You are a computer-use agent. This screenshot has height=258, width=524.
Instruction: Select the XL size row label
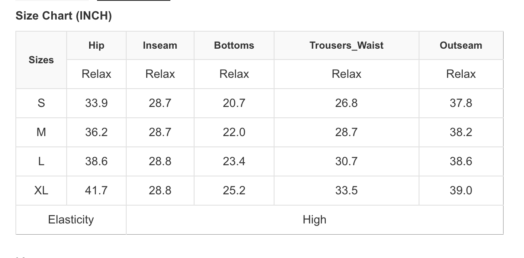tap(41, 191)
